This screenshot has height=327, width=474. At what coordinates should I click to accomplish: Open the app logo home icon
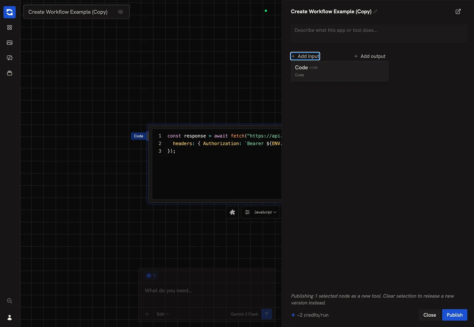pos(9,12)
